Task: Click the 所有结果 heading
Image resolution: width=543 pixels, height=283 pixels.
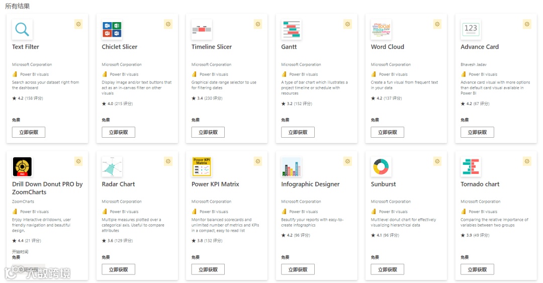Action: (x=17, y=6)
